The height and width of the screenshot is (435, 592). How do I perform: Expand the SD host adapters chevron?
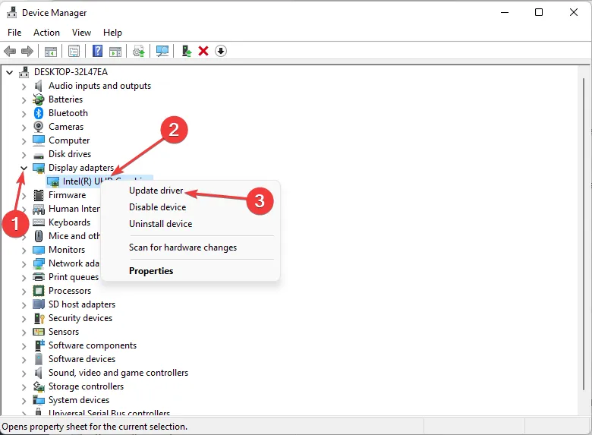click(x=24, y=304)
